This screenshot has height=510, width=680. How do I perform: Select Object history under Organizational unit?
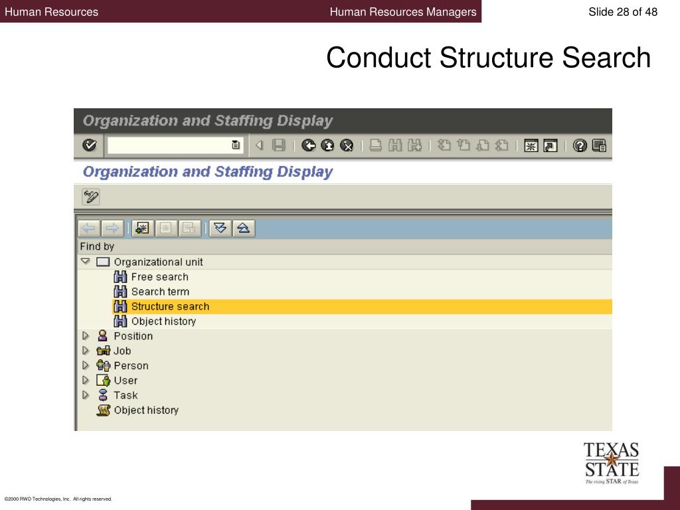click(x=163, y=321)
